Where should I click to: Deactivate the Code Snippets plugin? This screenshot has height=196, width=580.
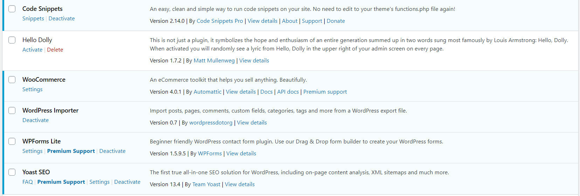click(62, 19)
